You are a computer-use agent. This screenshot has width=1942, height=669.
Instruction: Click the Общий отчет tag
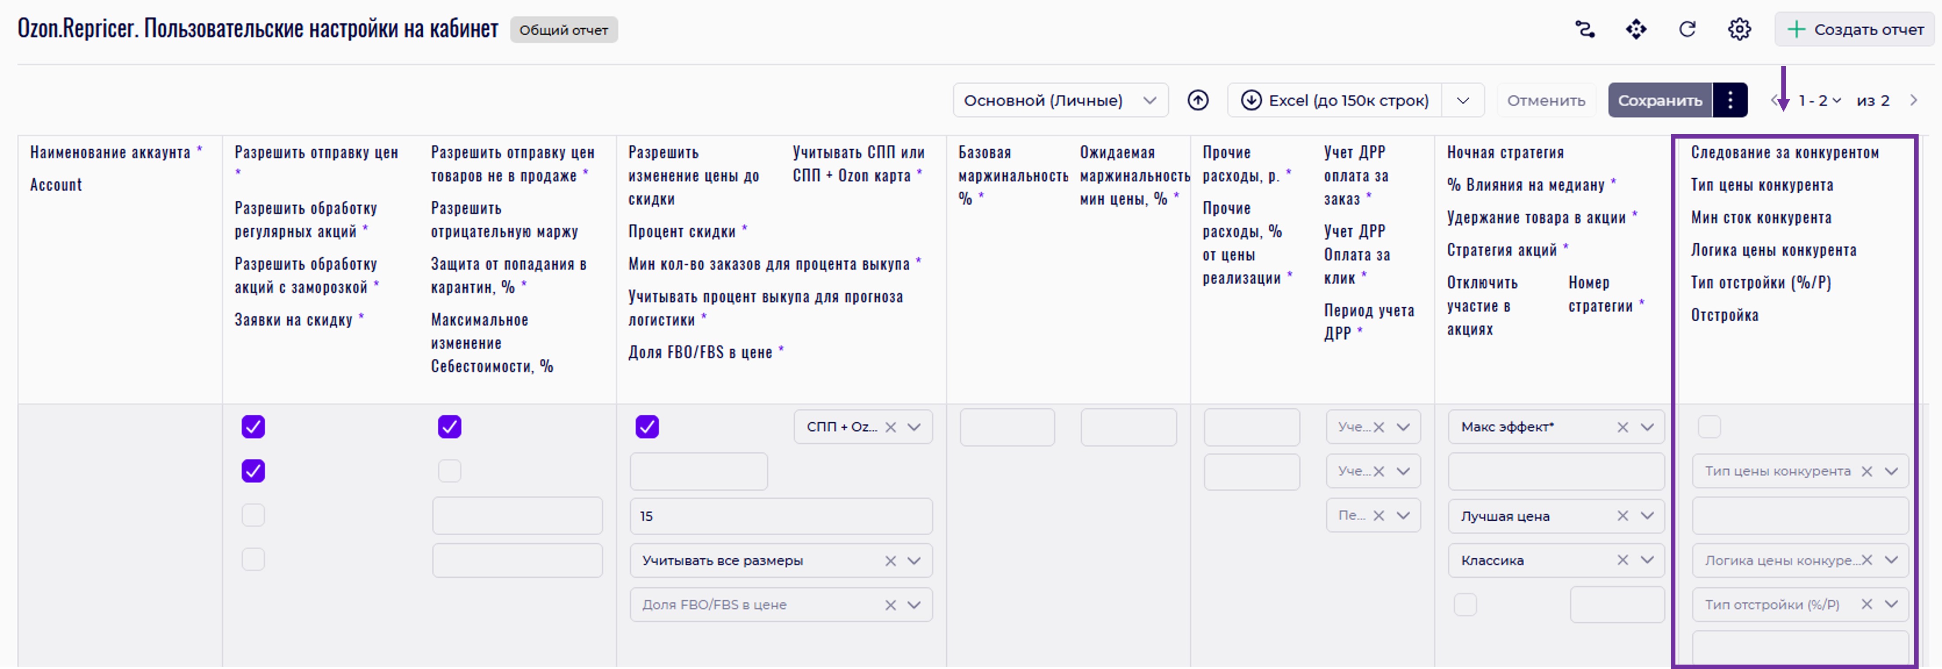click(563, 30)
